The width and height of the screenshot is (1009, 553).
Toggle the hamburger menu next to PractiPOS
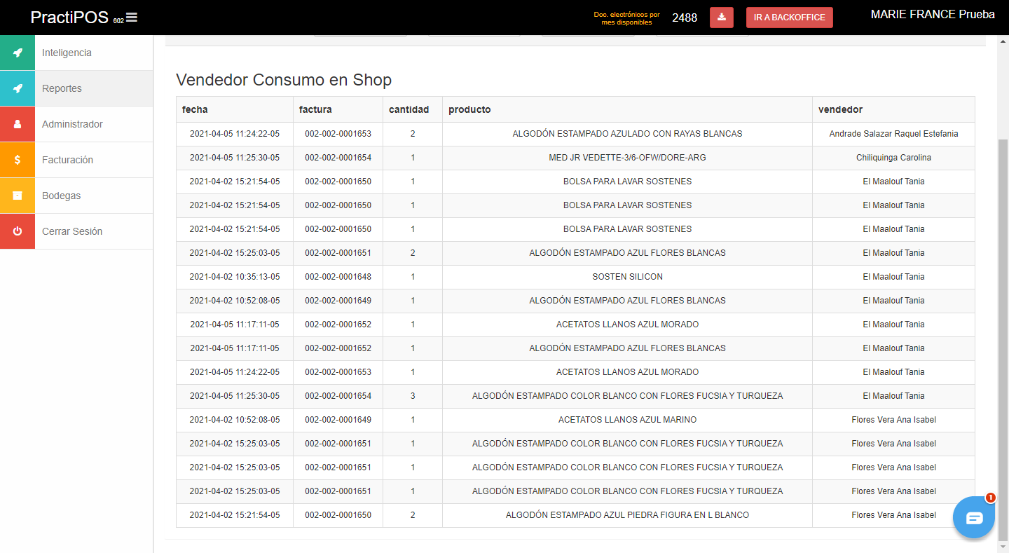tap(132, 18)
